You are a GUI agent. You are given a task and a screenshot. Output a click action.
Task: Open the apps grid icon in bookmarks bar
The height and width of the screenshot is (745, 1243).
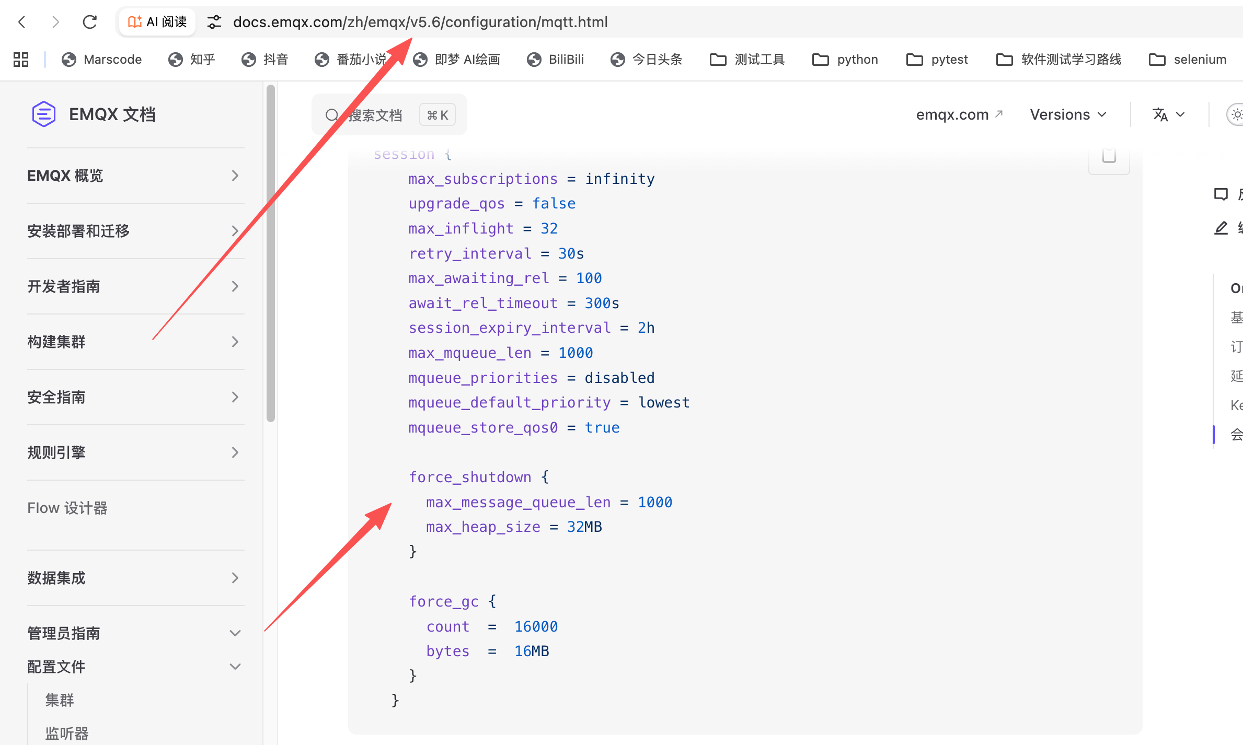coord(21,60)
